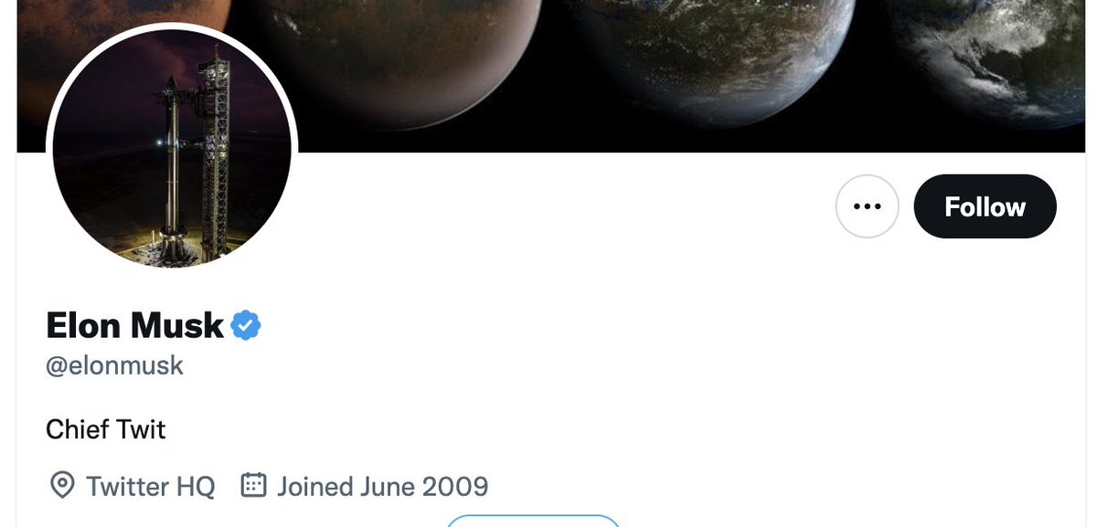
Task: Open the rocket profile picture
Action: [172, 148]
